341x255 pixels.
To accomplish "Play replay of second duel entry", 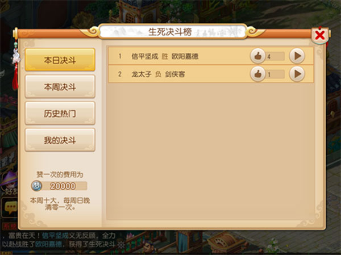I will 297,74.
